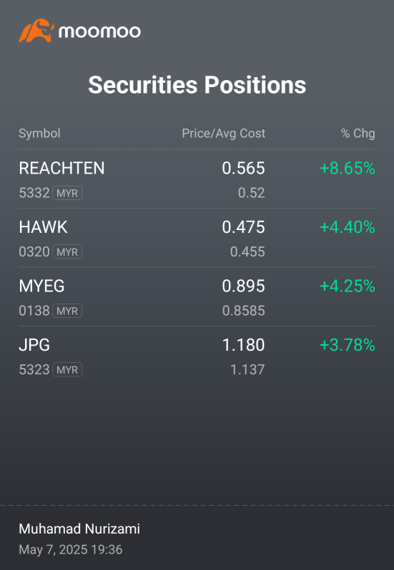Open the MYEG stock name

[x=41, y=286]
